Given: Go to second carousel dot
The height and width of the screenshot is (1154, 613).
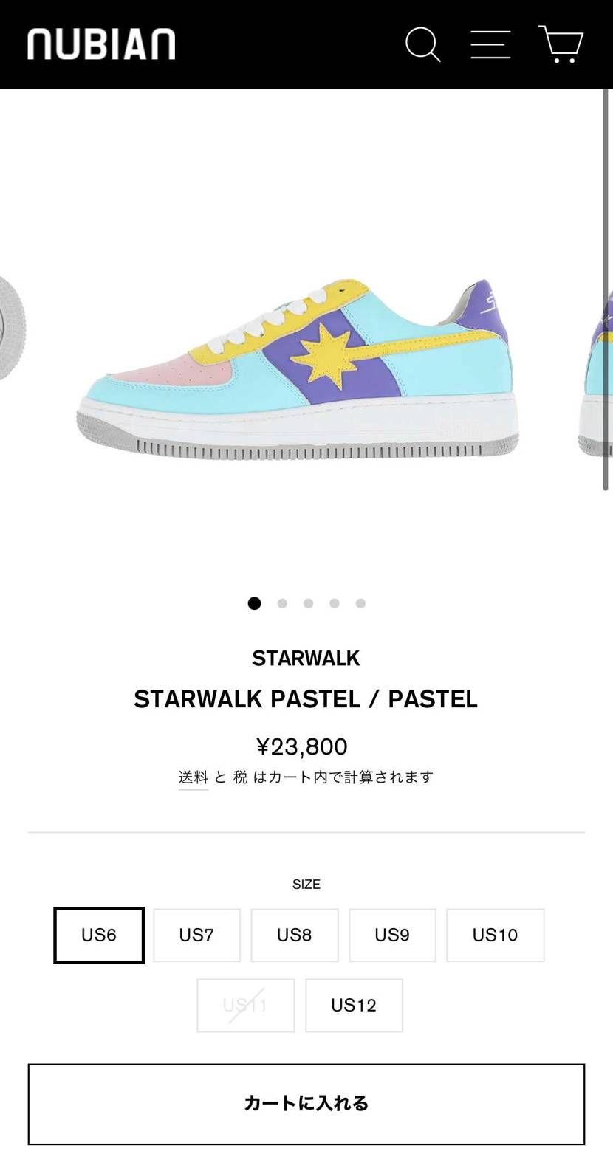Looking at the screenshot, I should [x=282, y=603].
